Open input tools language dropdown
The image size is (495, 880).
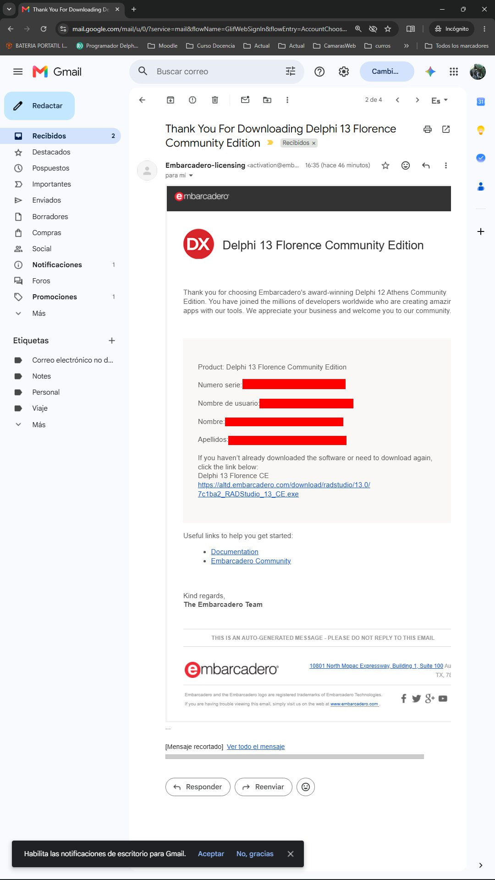440,100
